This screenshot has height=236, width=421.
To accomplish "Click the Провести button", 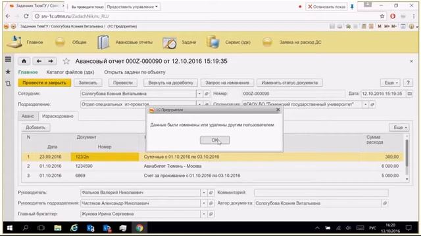I will pos(123,83).
